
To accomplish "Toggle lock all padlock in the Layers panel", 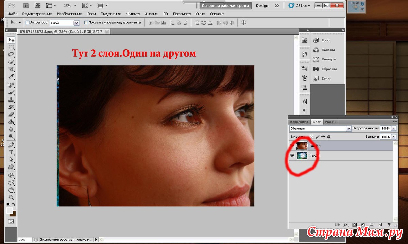I will click(329, 137).
